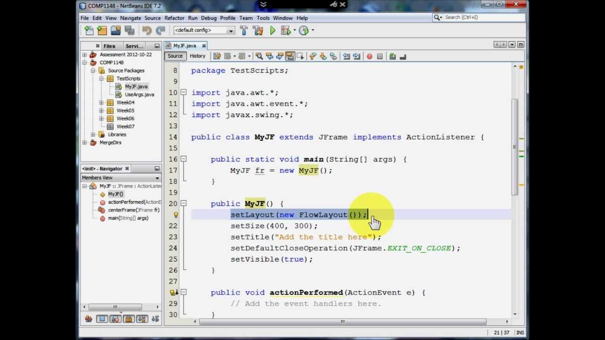
Task: Click the Last Edit icon beside History
Action: click(217, 56)
